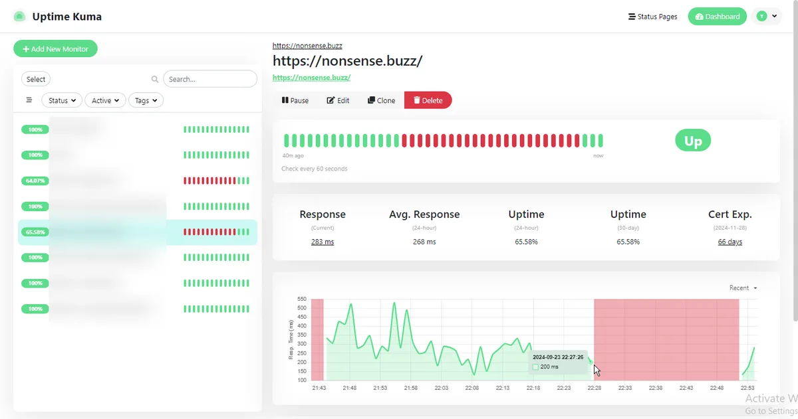Expand the Tags filter dropdown

[x=146, y=100]
